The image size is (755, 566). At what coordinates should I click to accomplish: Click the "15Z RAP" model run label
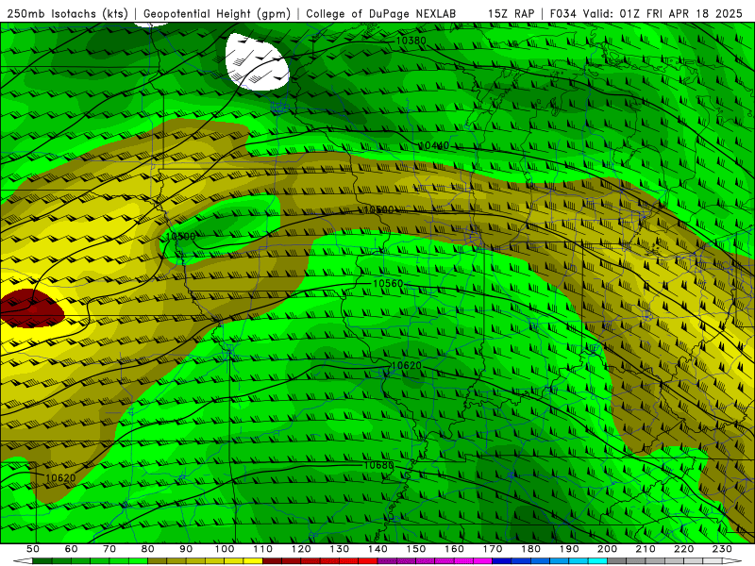[x=511, y=13]
